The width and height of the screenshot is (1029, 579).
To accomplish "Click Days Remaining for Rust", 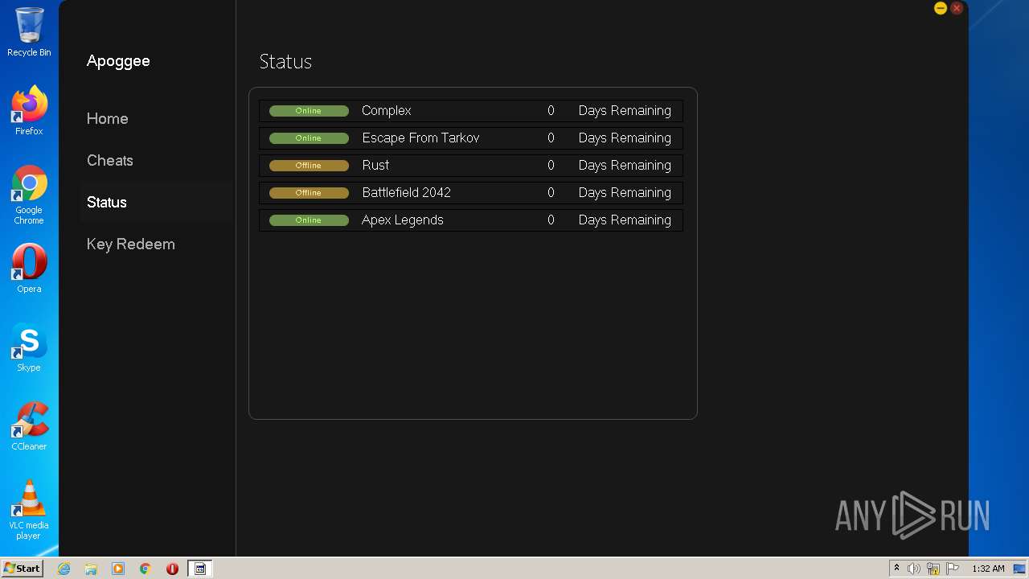I will coord(625,165).
